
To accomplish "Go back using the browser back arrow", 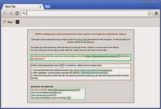I will point(5,13).
